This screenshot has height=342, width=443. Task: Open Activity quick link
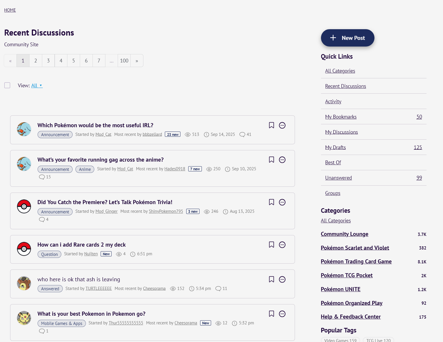[333, 101]
